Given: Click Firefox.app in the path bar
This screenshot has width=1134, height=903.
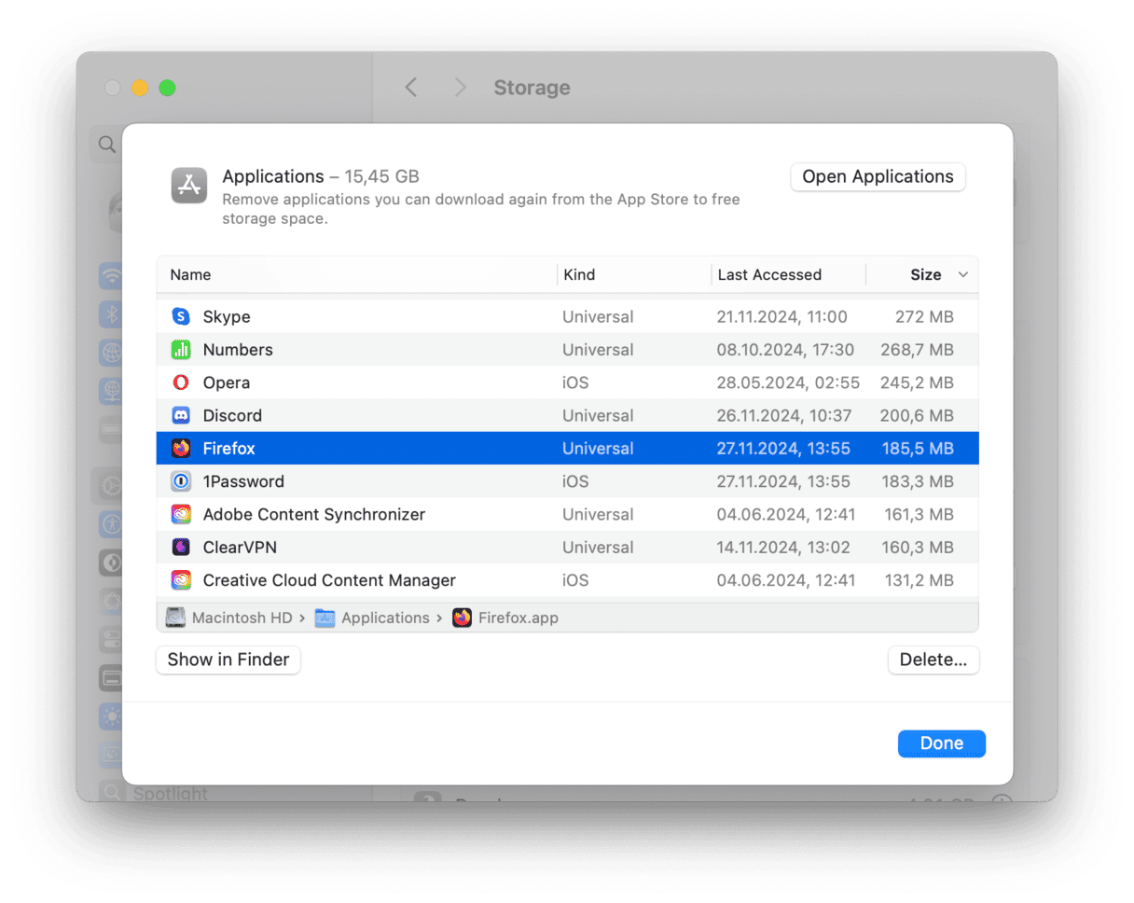Looking at the screenshot, I should pos(506,618).
